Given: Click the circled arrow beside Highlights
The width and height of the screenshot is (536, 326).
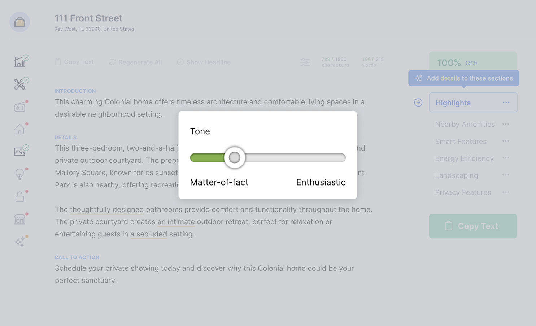Looking at the screenshot, I should (418, 103).
